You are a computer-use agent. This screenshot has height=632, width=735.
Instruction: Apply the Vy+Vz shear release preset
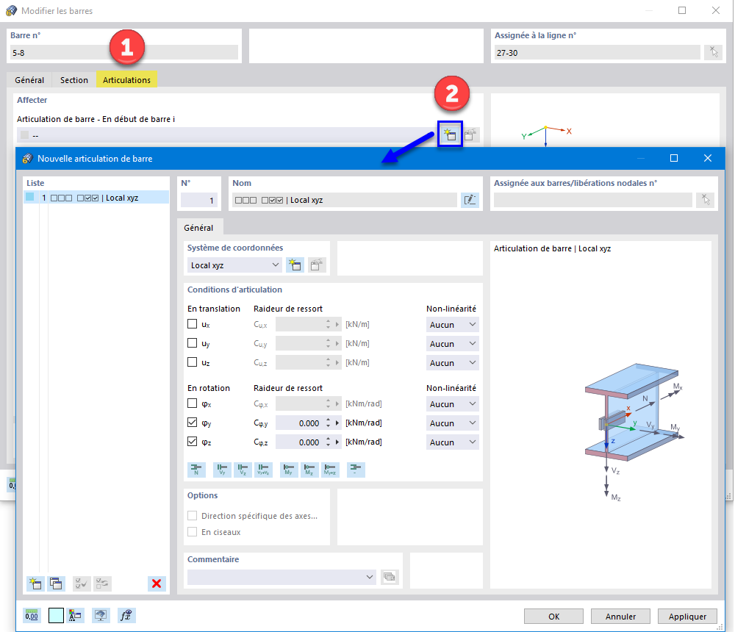(x=263, y=470)
